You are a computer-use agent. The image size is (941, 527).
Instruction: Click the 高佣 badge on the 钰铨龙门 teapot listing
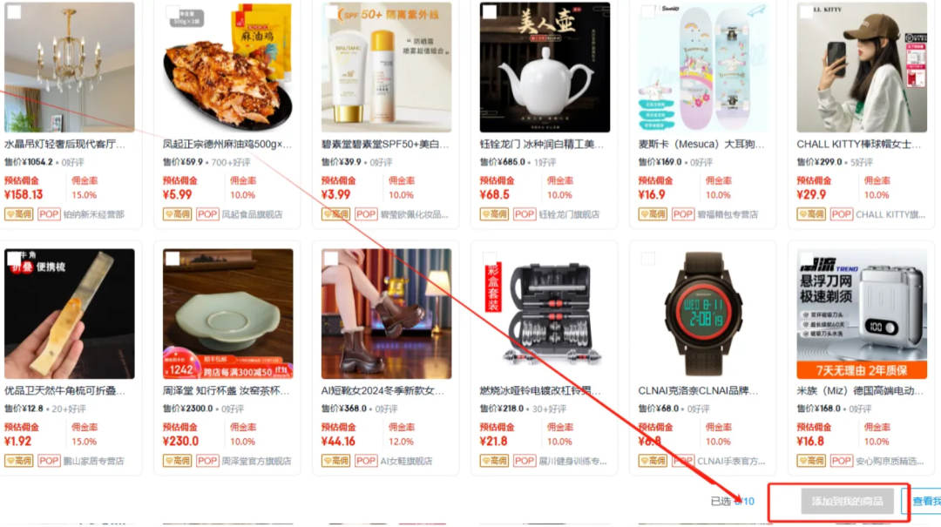pyautogui.click(x=494, y=214)
